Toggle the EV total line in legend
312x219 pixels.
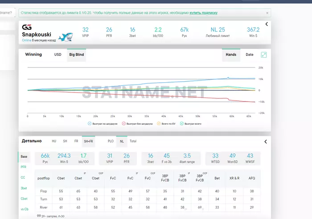[x=166, y=124]
